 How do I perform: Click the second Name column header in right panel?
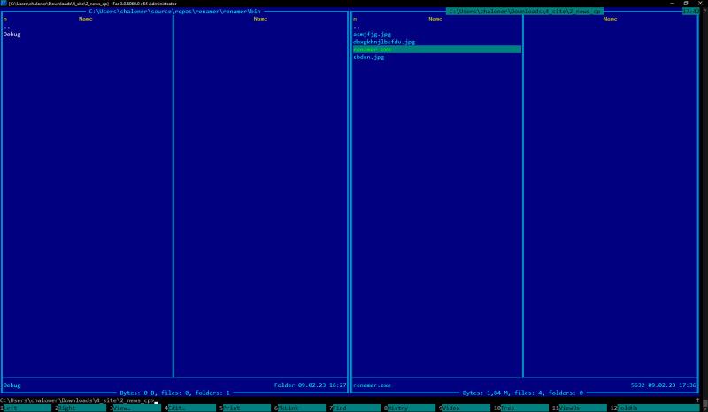(610, 19)
